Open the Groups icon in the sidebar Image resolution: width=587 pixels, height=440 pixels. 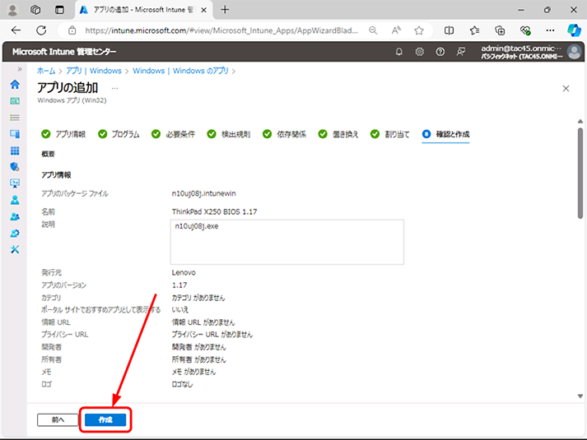pos(15,217)
